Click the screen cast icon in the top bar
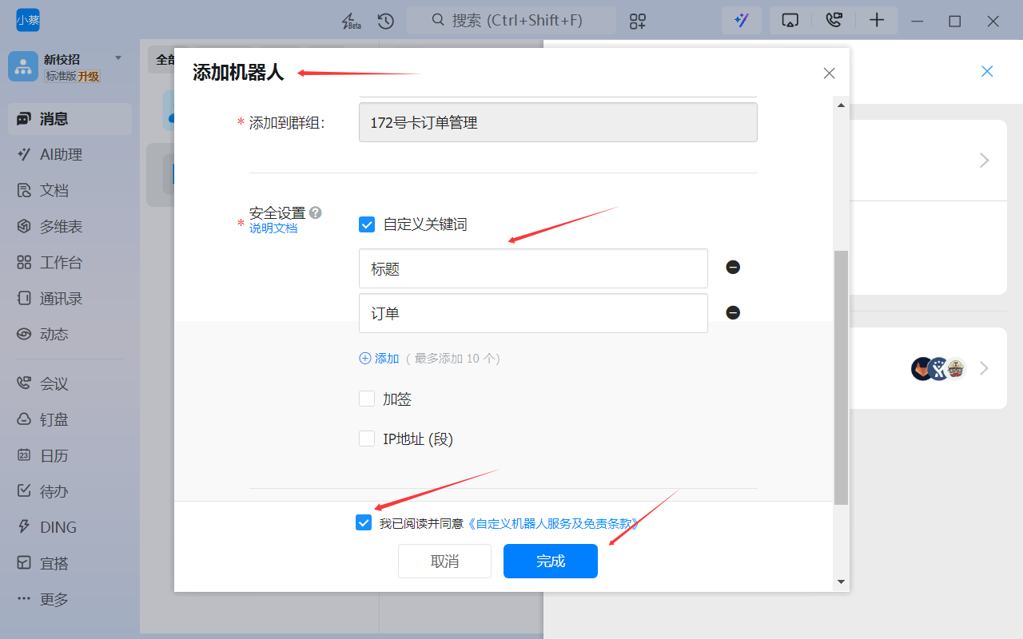This screenshot has height=639, width=1023. pyautogui.click(x=790, y=21)
